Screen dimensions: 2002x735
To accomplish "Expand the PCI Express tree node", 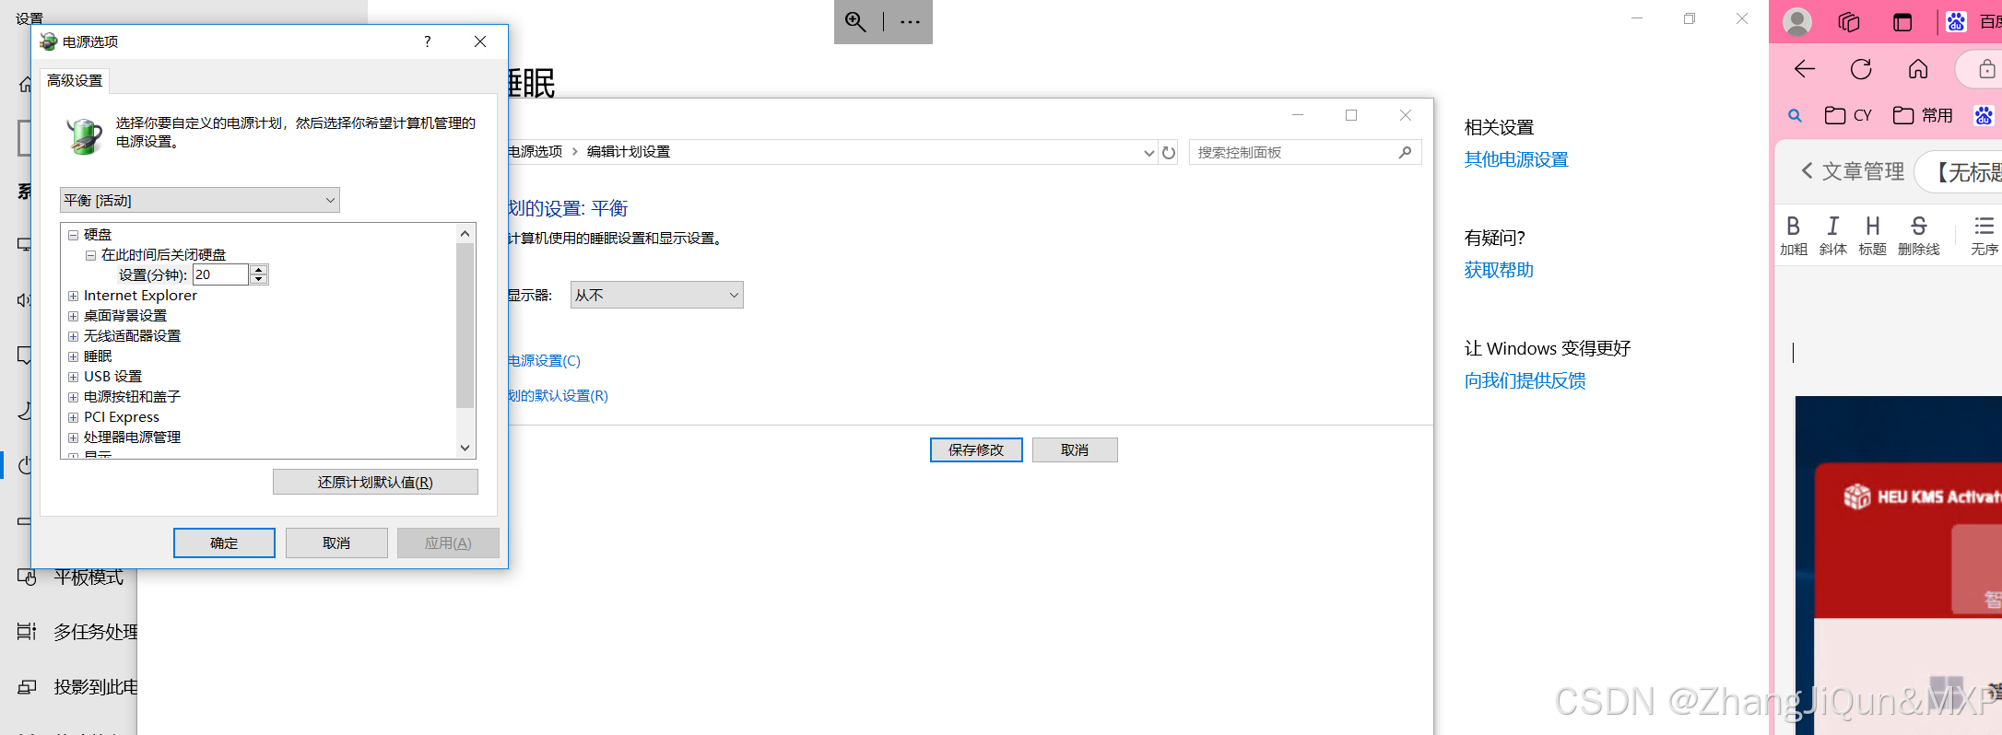I will 73,417.
